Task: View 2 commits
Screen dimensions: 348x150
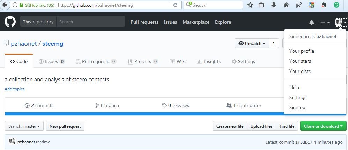Action: click(x=39, y=105)
